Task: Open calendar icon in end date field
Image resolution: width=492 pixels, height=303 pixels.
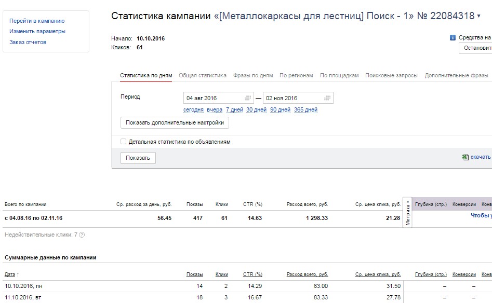Action: tap(327, 98)
